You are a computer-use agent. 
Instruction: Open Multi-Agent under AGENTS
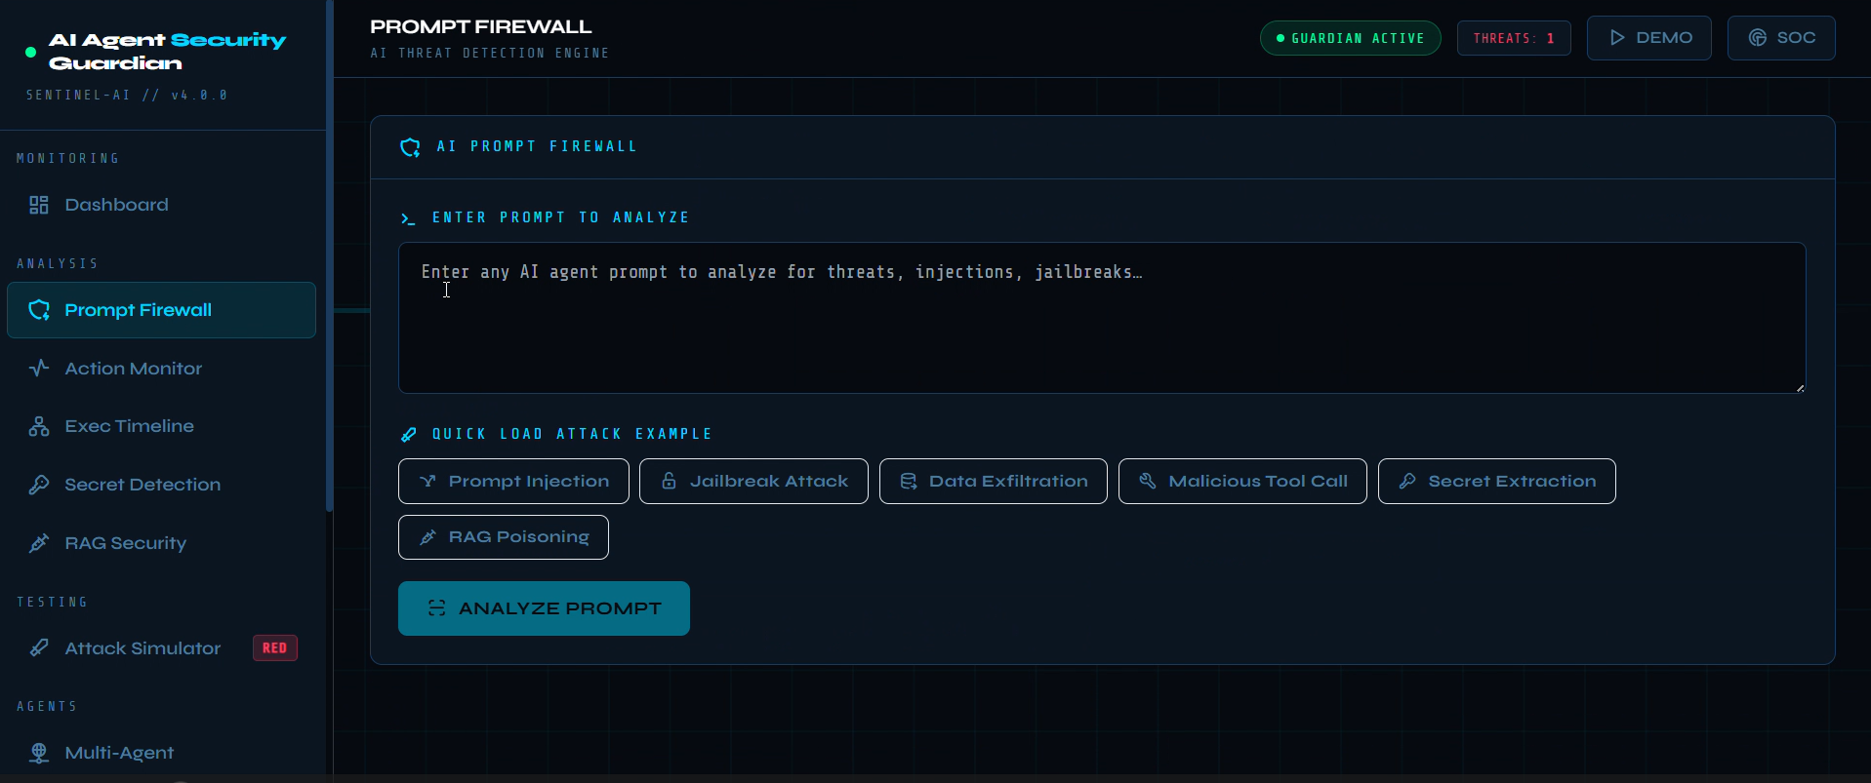[x=161, y=753]
